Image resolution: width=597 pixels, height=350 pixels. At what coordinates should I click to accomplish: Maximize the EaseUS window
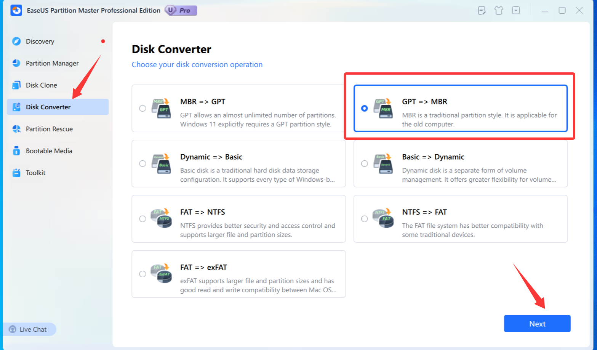coord(562,10)
